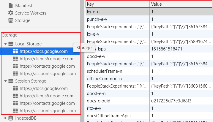Expand the IndexedDB tree node
Viewport: 213px width, 122px height.
(x=5, y=118)
